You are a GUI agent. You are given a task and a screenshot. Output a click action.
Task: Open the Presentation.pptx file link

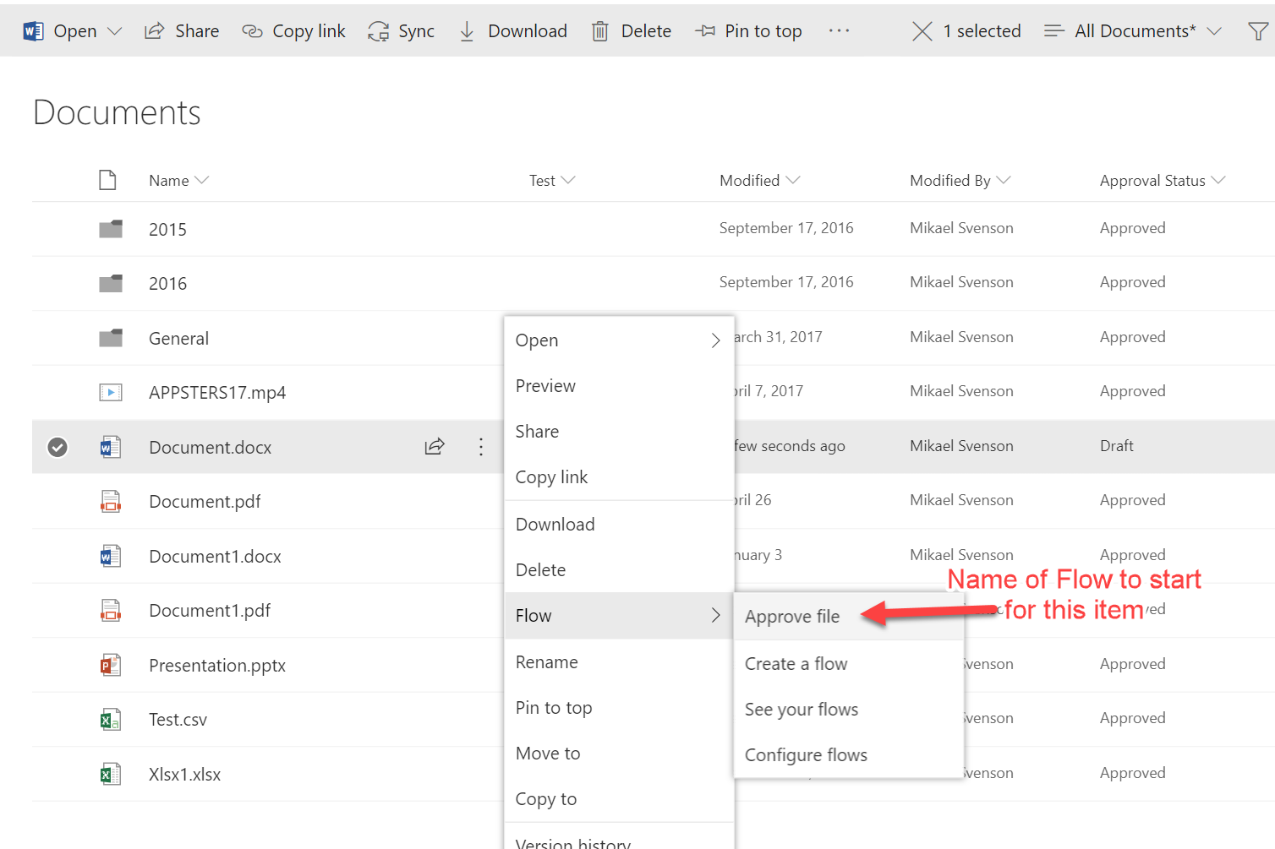click(x=217, y=666)
